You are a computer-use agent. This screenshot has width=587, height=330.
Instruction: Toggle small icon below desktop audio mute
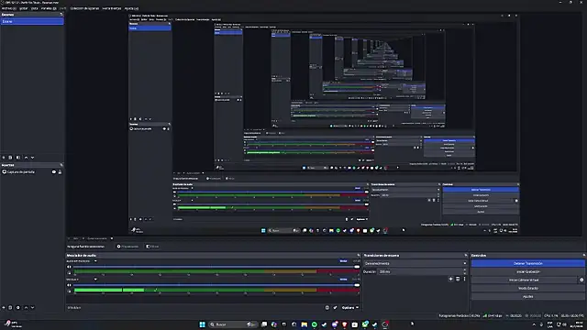click(x=69, y=273)
